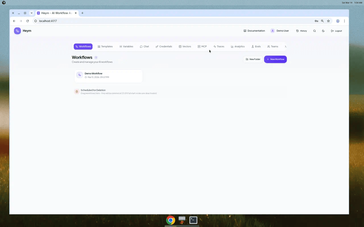Open the Evals section
Viewport: 364px width, 227px height.
256,46
